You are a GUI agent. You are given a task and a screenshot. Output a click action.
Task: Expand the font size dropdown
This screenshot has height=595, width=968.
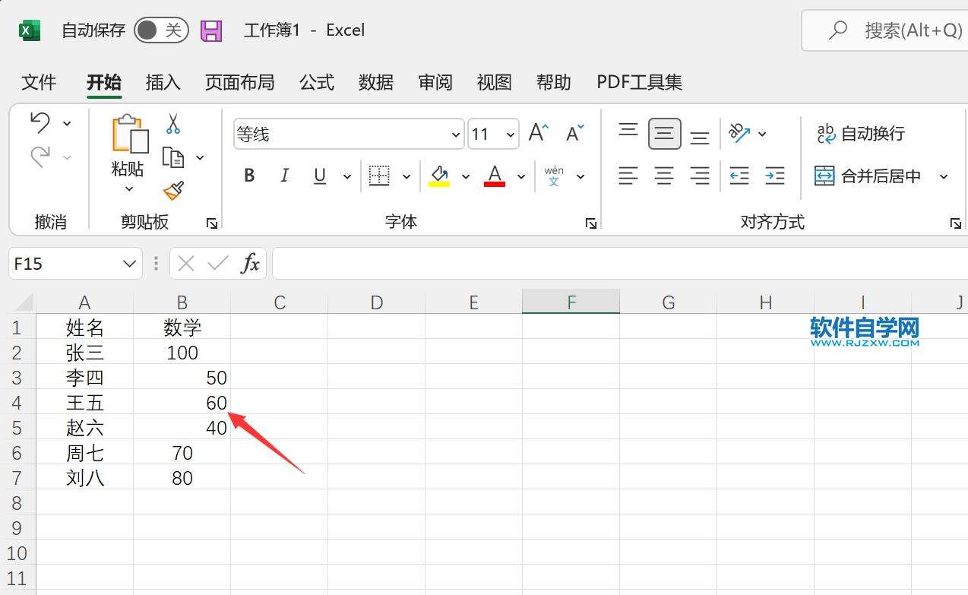point(511,135)
